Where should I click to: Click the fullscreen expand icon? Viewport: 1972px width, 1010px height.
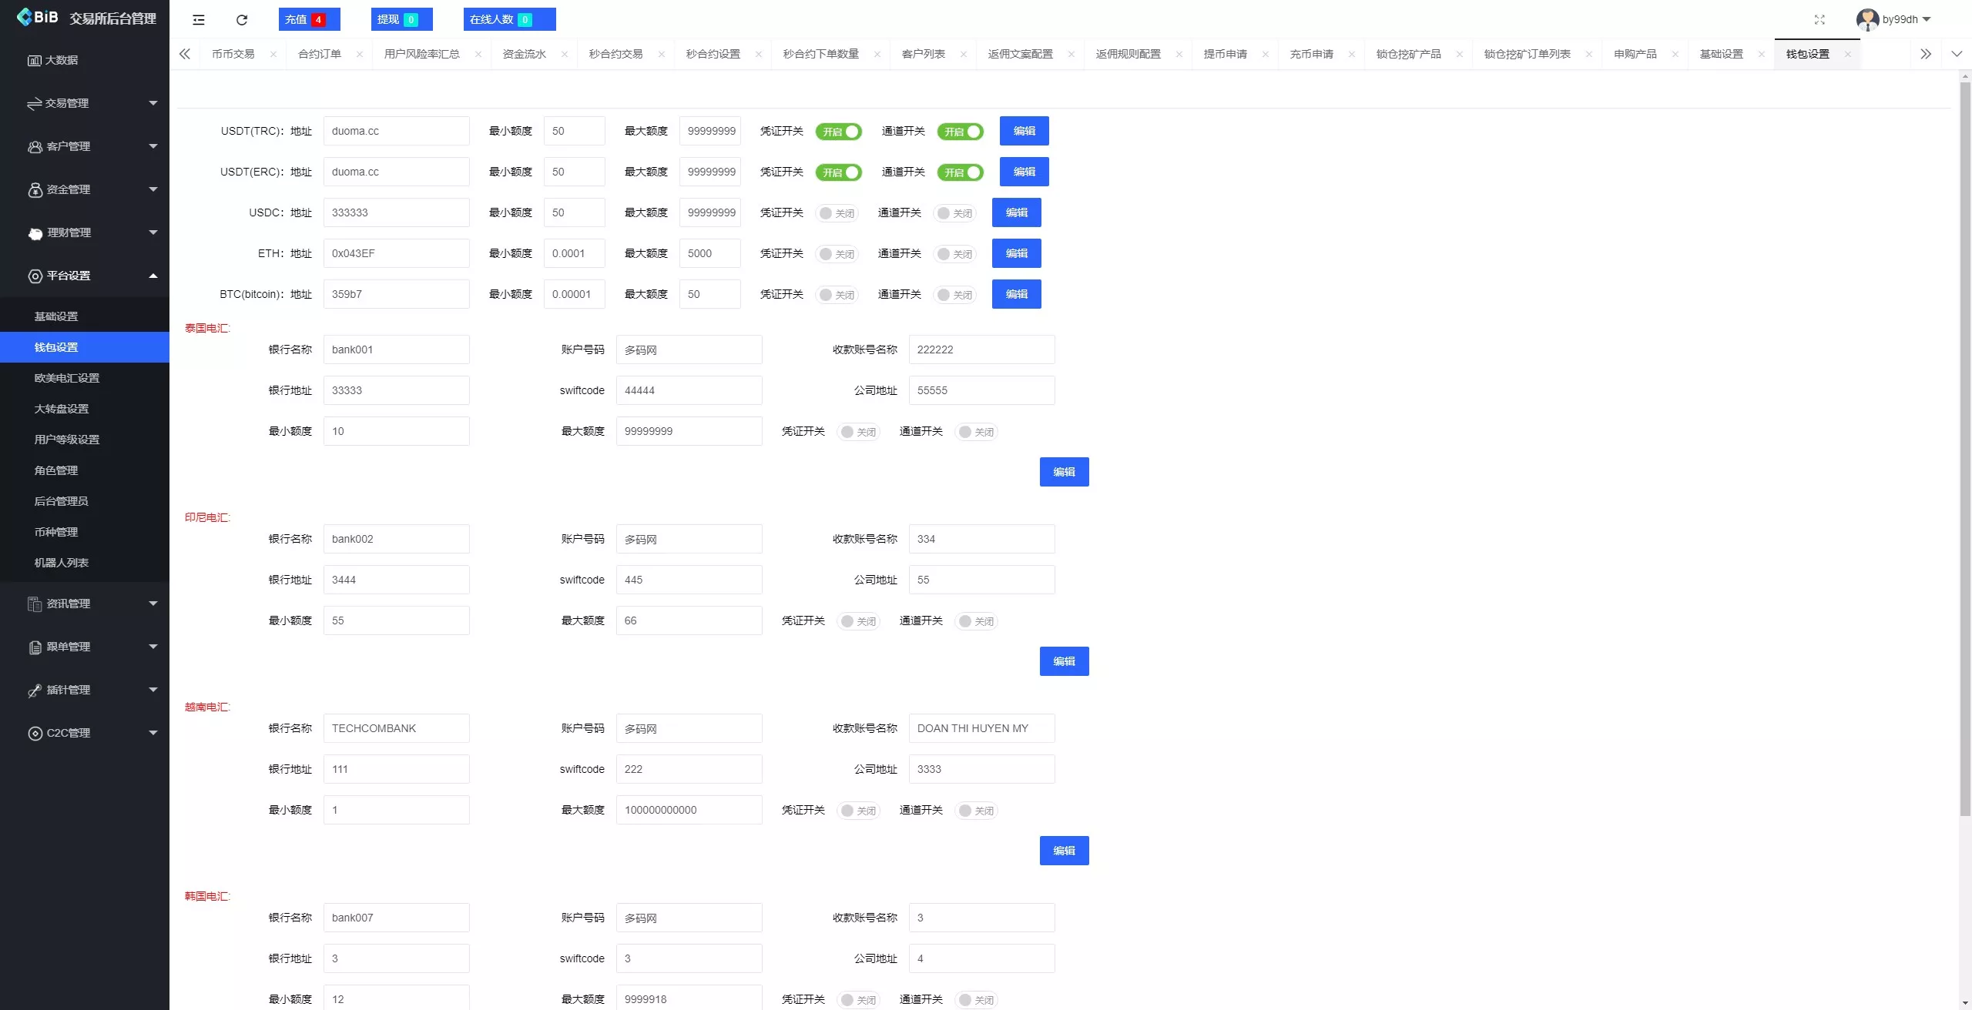tap(1819, 20)
